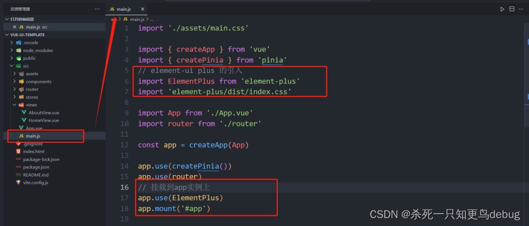
Task: Close main.js in the open editors list
Action: pos(15,27)
